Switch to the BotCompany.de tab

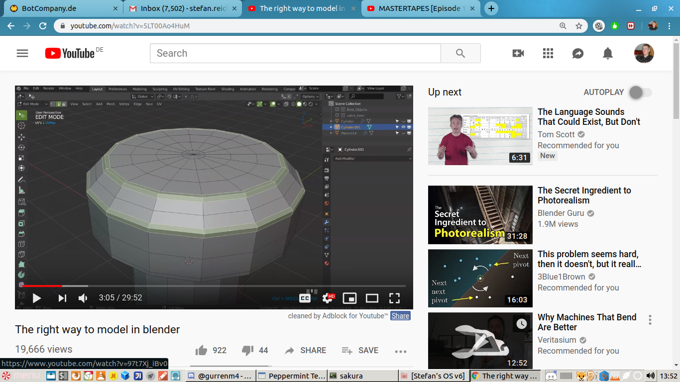[x=62, y=8]
